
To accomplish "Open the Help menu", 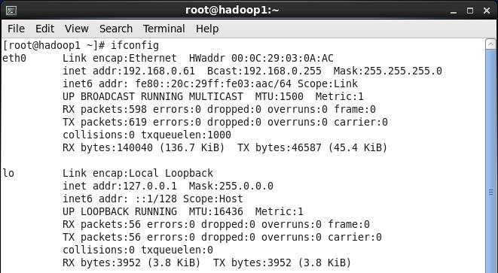I will coord(207,29).
